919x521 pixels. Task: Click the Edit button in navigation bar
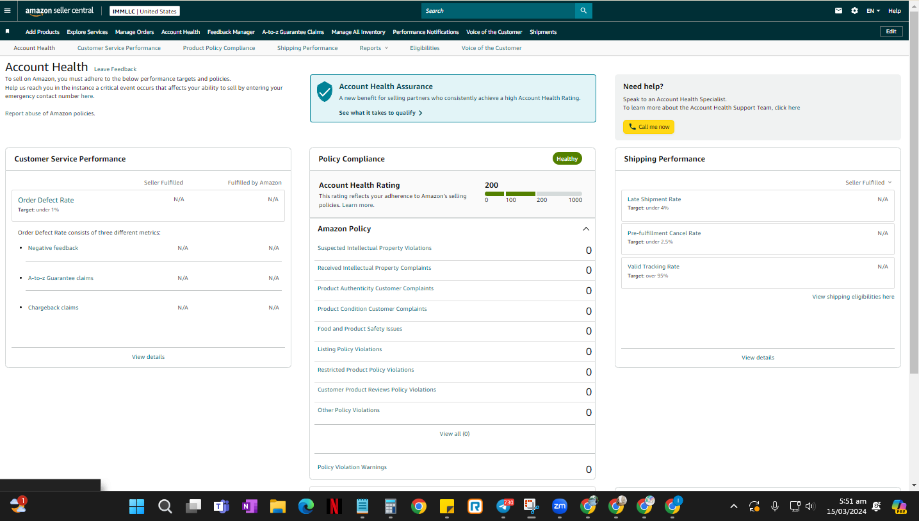coord(891,31)
